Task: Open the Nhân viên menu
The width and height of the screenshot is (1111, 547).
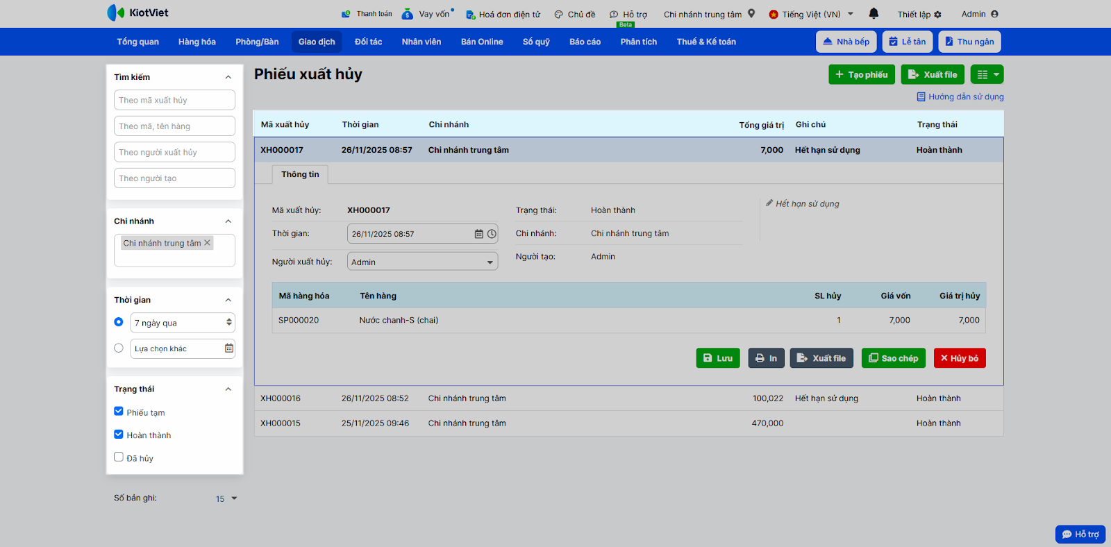Action: [421, 42]
